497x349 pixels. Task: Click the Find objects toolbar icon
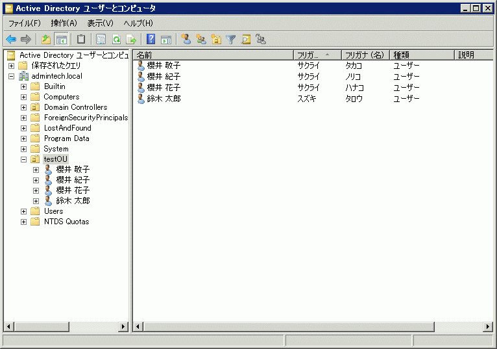point(246,40)
